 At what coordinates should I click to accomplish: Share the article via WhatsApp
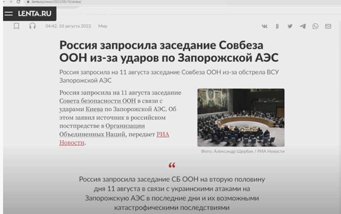coord(315,26)
